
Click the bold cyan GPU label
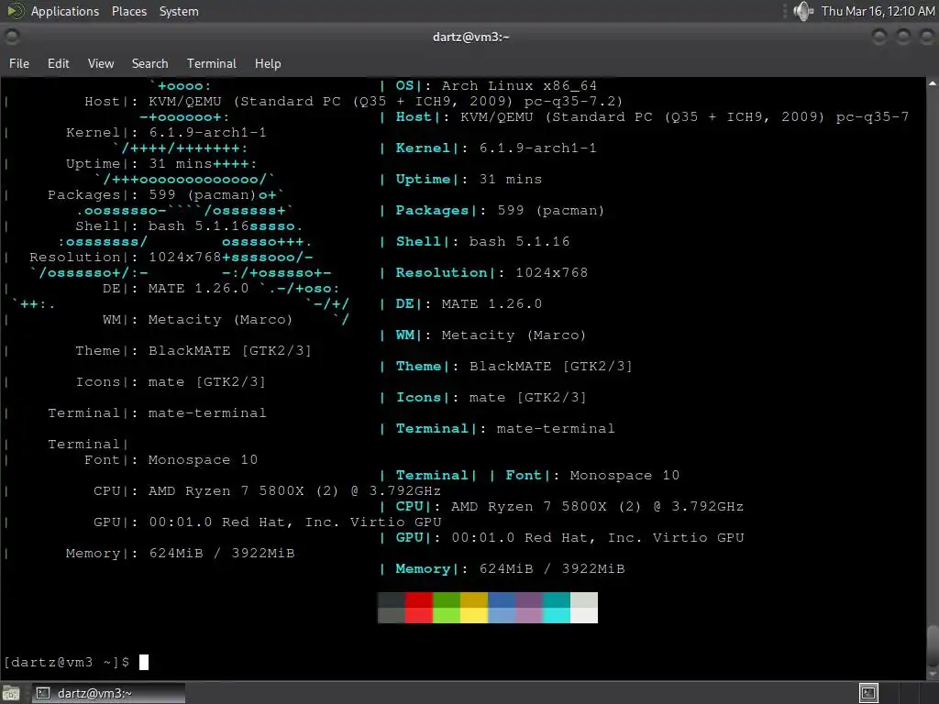tap(410, 537)
